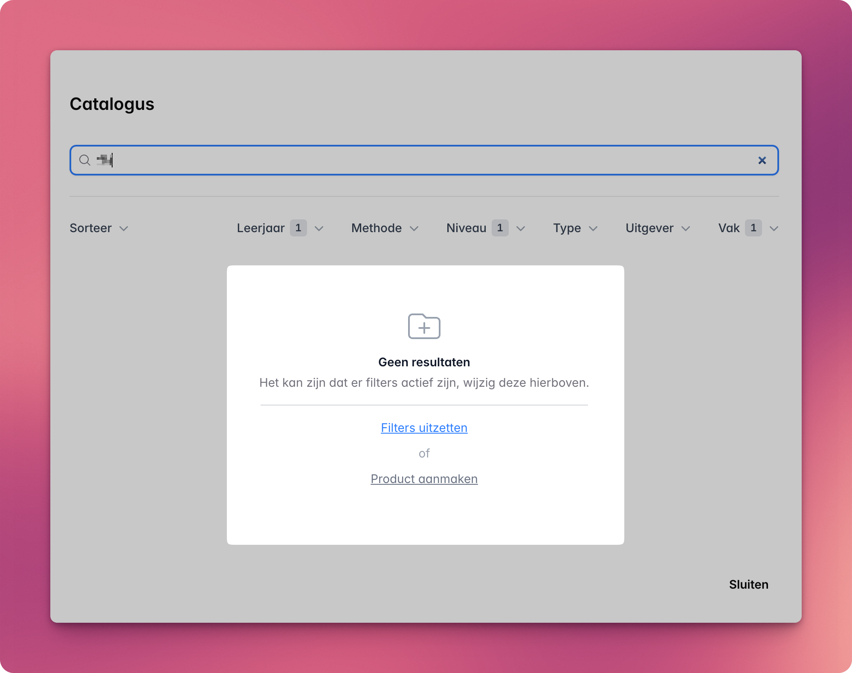Expand the Leerjaar filter dropdown
The height and width of the screenshot is (673, 852).
261,228
